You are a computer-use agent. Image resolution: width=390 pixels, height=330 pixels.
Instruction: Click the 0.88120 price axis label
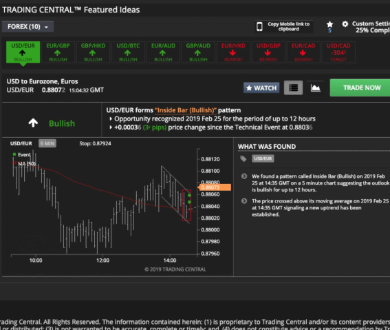[210, 159]
